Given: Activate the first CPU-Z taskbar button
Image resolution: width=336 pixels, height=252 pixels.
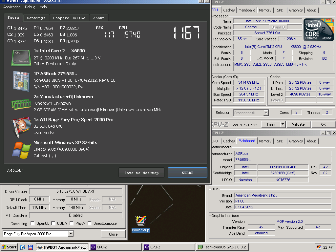Looking at the screenshot, I should click(115, 247).
